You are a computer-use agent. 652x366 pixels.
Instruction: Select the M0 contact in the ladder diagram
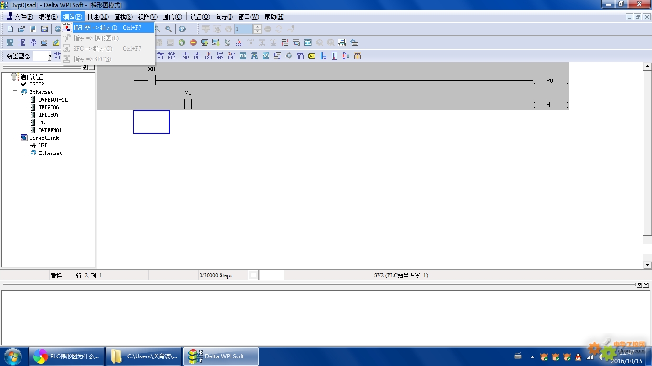point(188,104)
